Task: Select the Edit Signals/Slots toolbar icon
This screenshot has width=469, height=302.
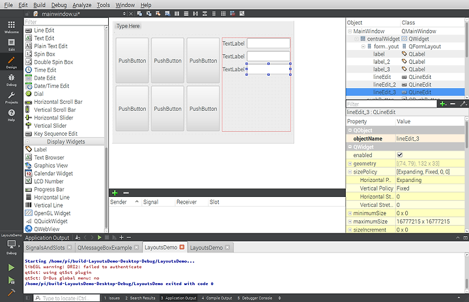Action: pyautogui.click(x=149, y=14)
